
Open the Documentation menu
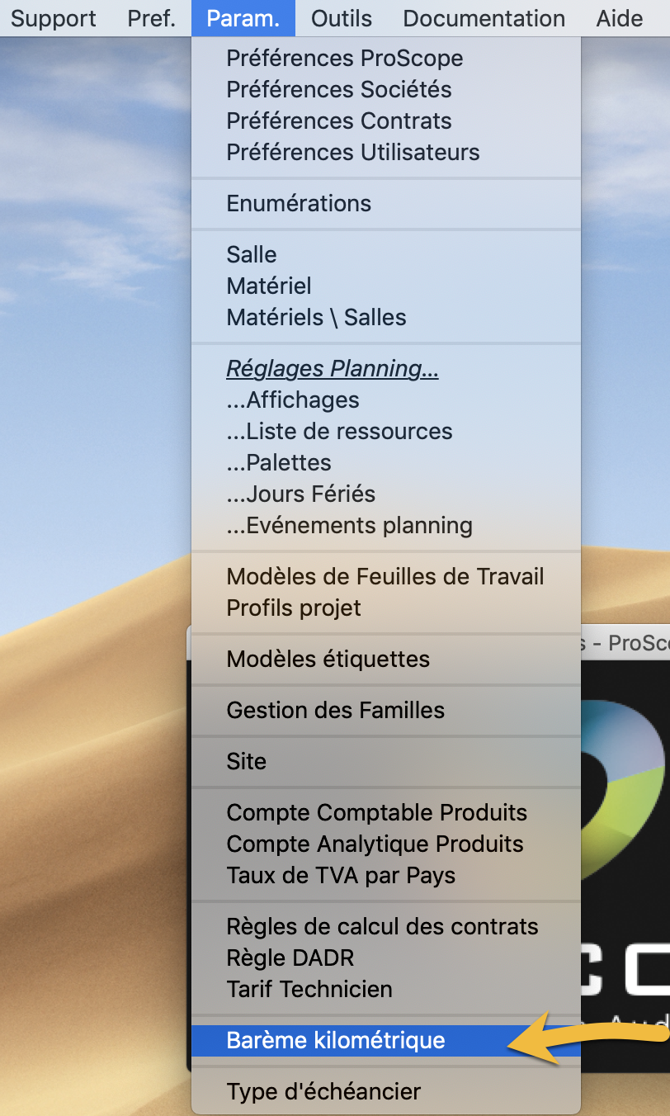tap(484, 18)
